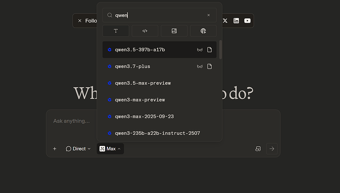The image size is (340, 193).
Task: Click Qwen logo beside qwen3-235b-a22b-instruct-2507
Action: [109, 133]
